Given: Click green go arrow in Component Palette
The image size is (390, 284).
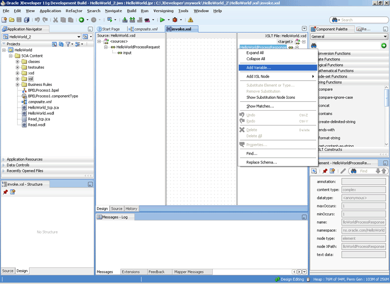Looking at the screenshot, I should 384,45.
